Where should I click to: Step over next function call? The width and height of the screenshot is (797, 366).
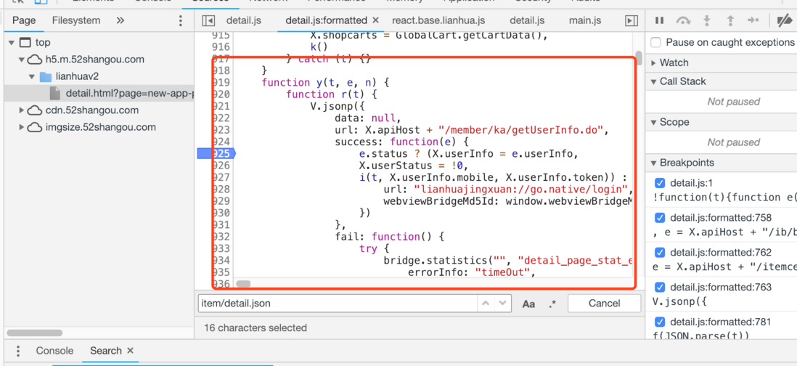(683, 21)
